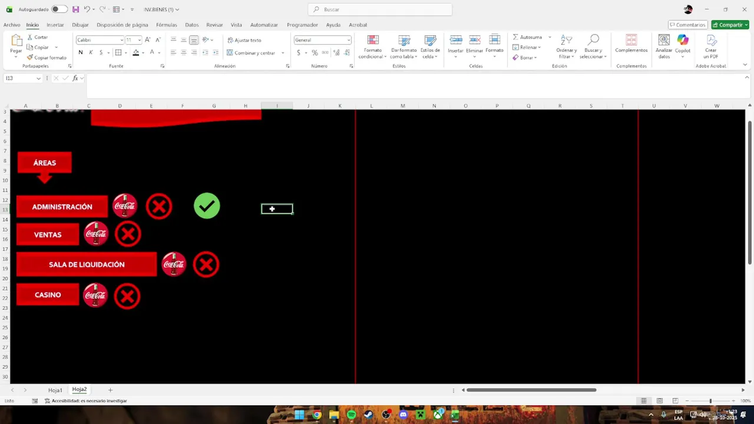
Task: Select the Cortar (cut) scissors icon
Action: (29, 37)
